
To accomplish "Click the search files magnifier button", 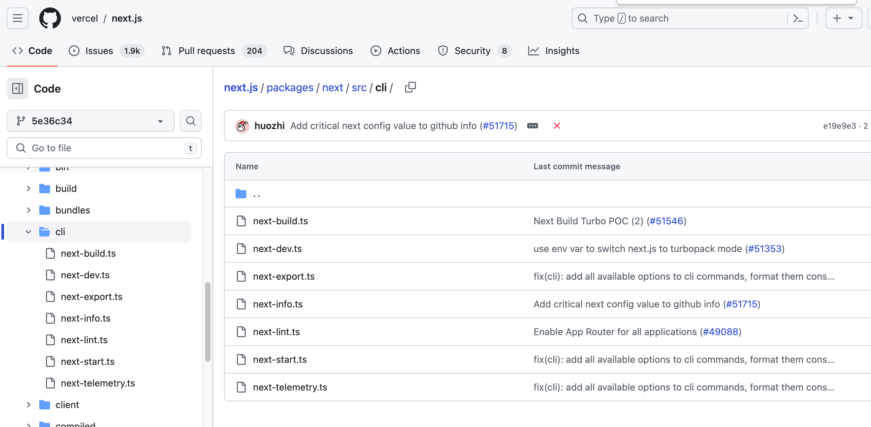I will pyautogui.click(x=191, y=121).
